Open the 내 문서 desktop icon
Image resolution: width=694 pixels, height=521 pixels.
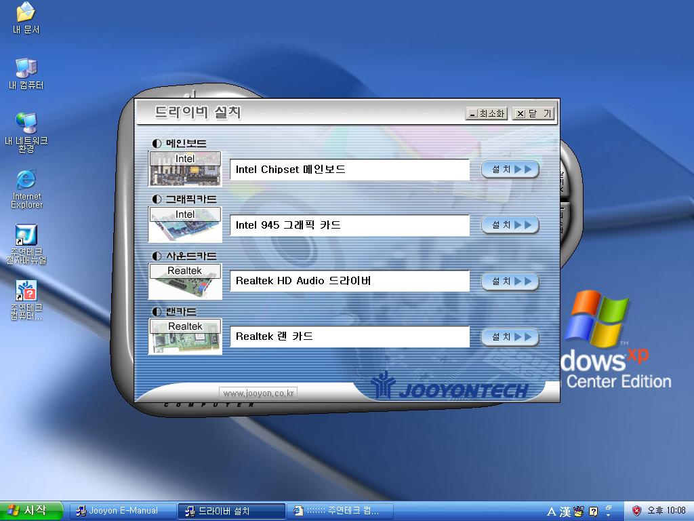26,18
